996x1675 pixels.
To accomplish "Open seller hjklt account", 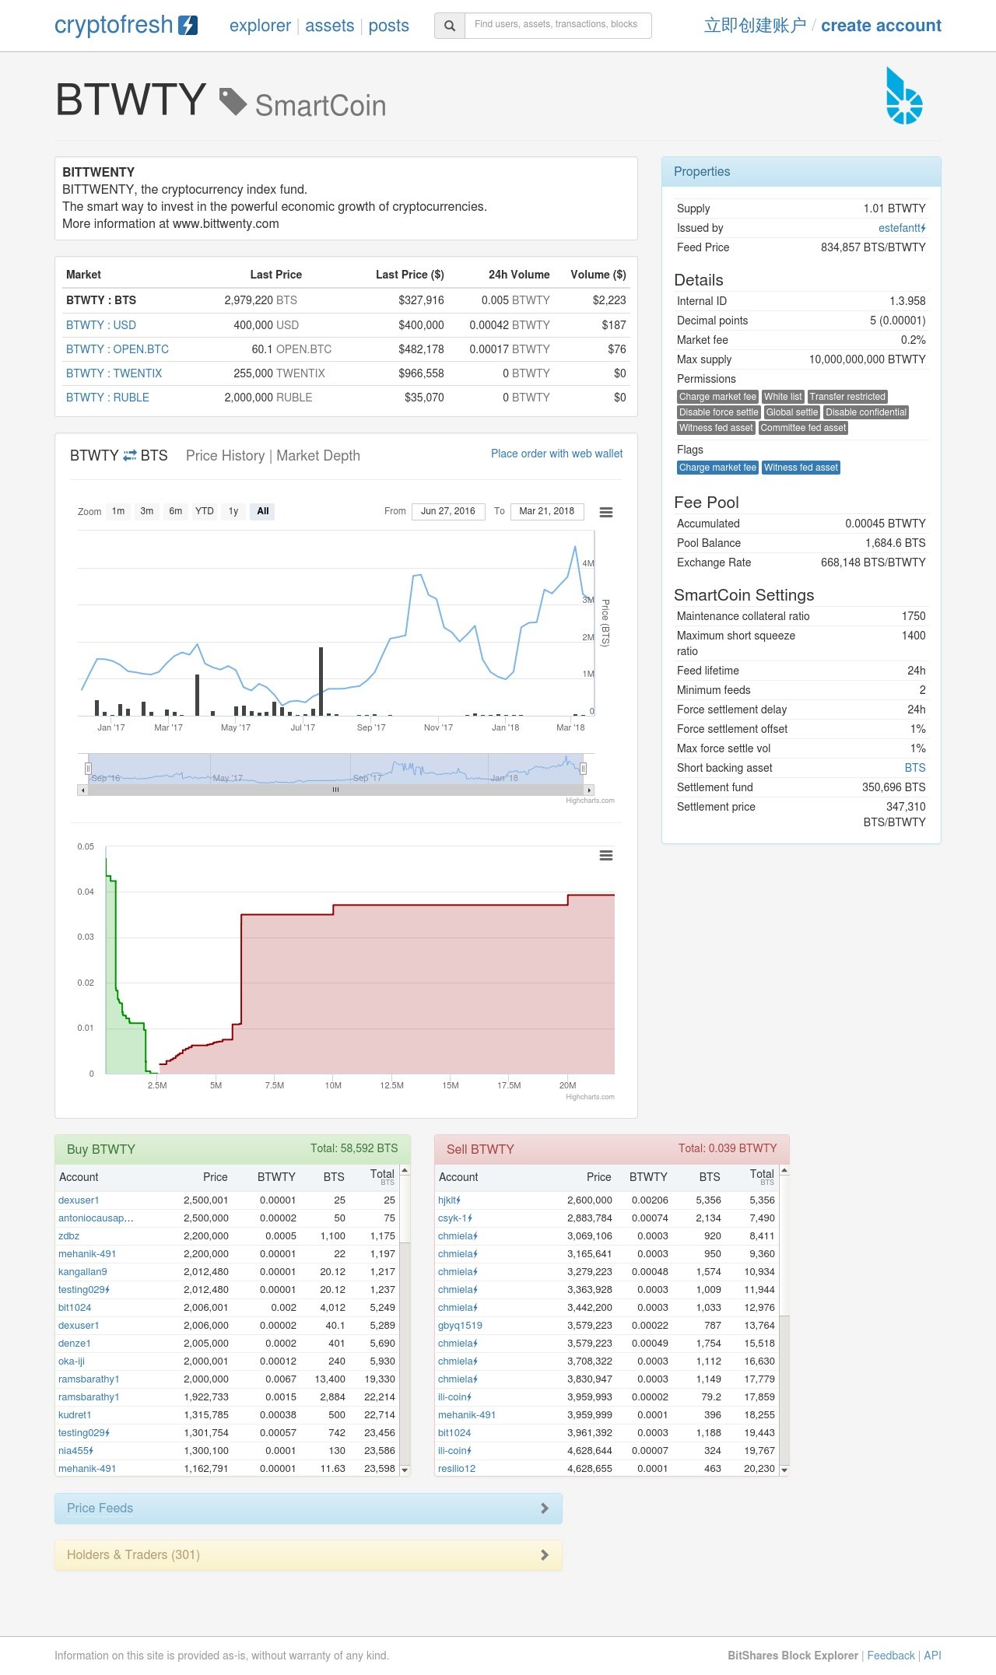I will (449, 1200).
